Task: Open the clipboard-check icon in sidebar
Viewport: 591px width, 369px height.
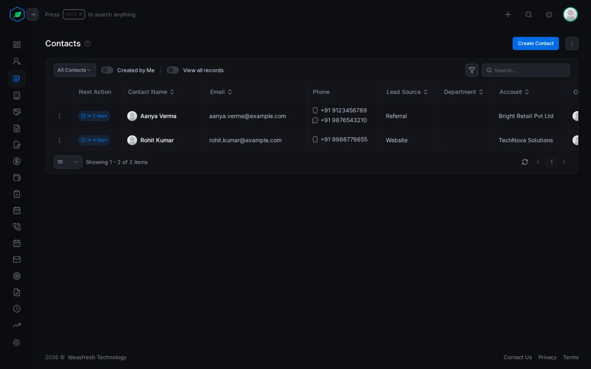Action: [17, 194]
